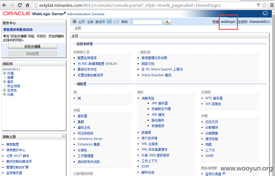Open 数据源 link
The height and width of the screenshot is (176, 275).
tap(146, 132)
